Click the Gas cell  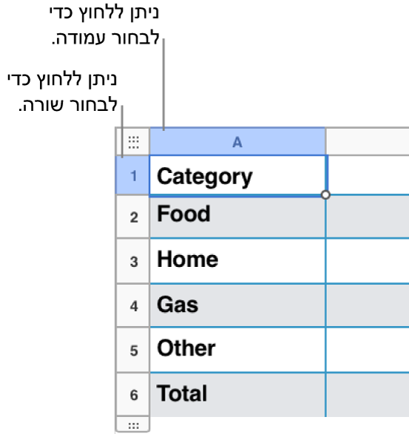pyautogui.click(x=237, y=305)
